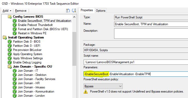This screenshot has width=188, height=98.
Task: Select Join Domain - IT step
Action: pyautogui.click(x=28, y=71)
